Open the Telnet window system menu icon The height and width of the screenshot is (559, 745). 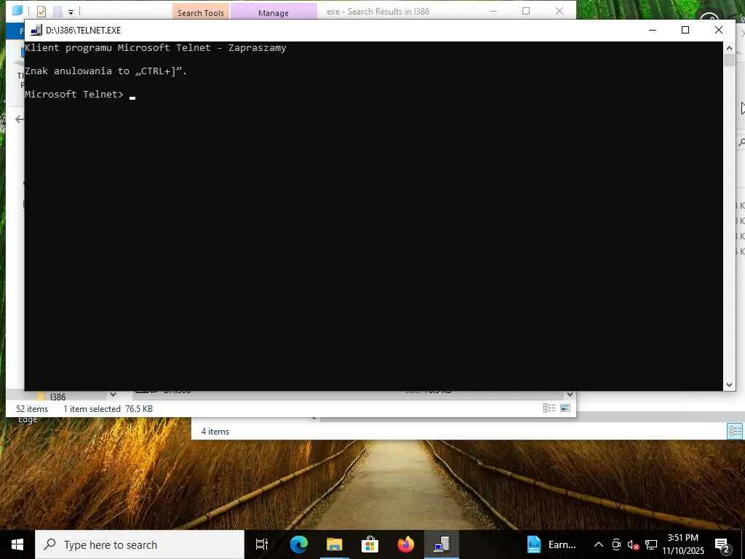coord(36,31)
